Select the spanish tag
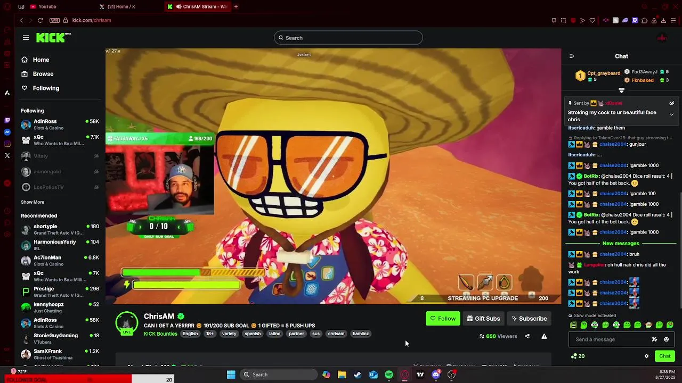This screenshot has height=383, width=682. click(253, 334)
